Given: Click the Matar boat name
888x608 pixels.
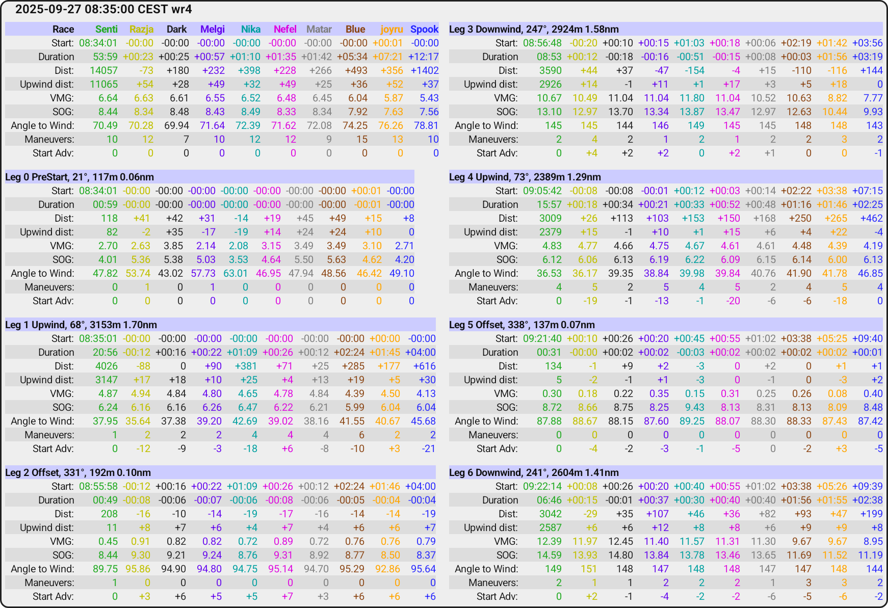Looking at the screenshot, I should (319, 29).
